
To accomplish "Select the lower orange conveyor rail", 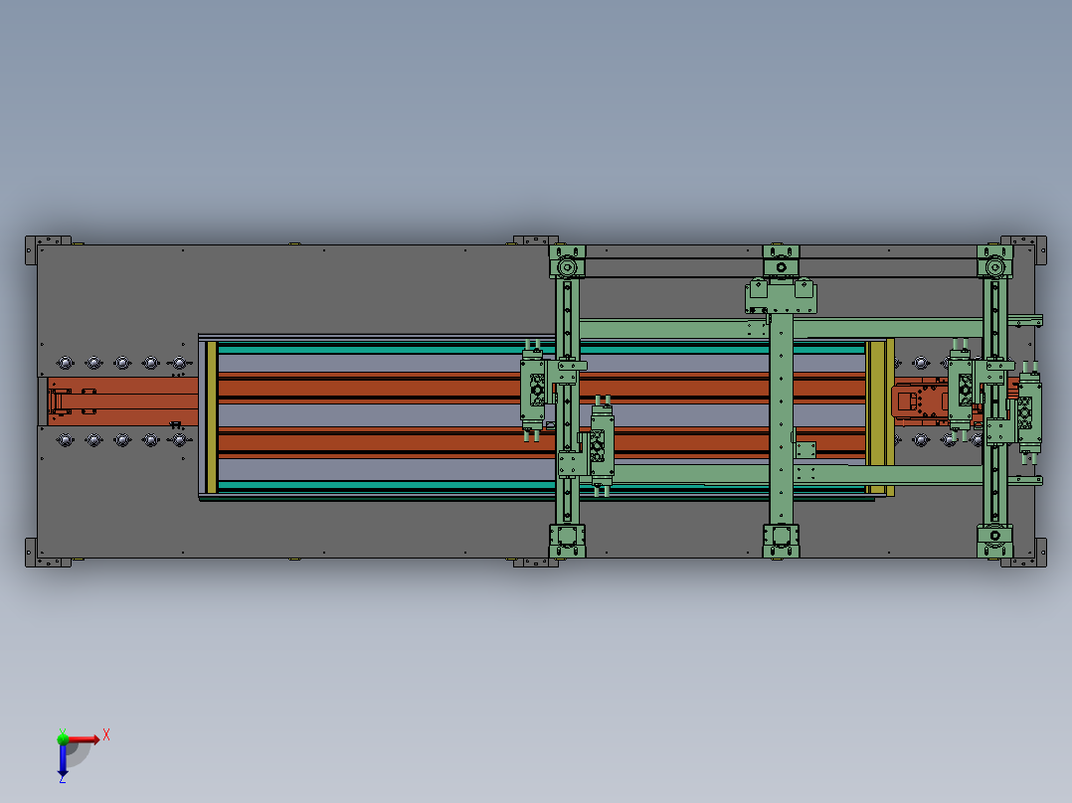I will [x=540, y=442].
